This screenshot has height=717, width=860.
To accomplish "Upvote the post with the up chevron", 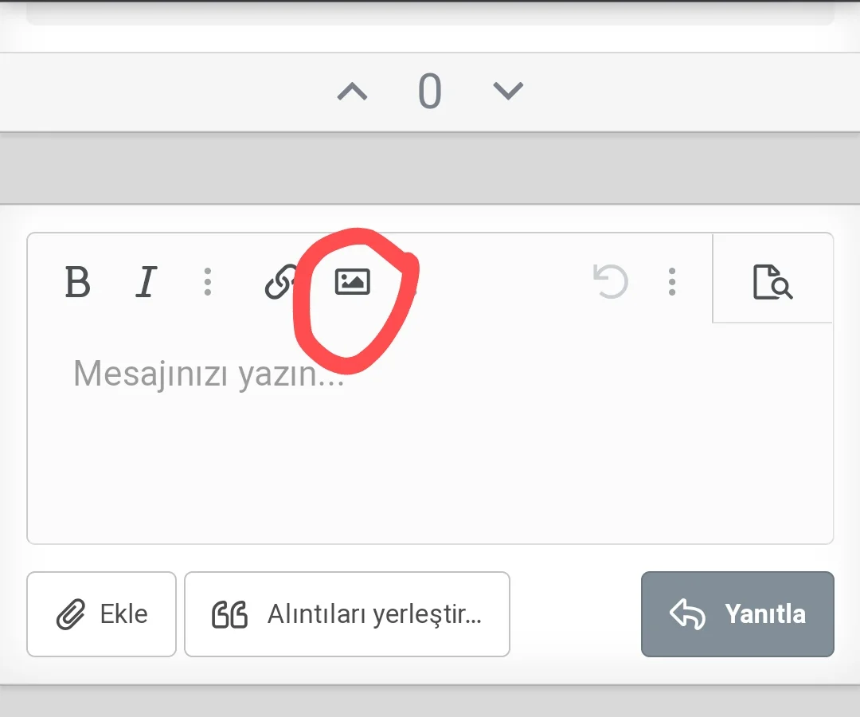I will (352, 92).
